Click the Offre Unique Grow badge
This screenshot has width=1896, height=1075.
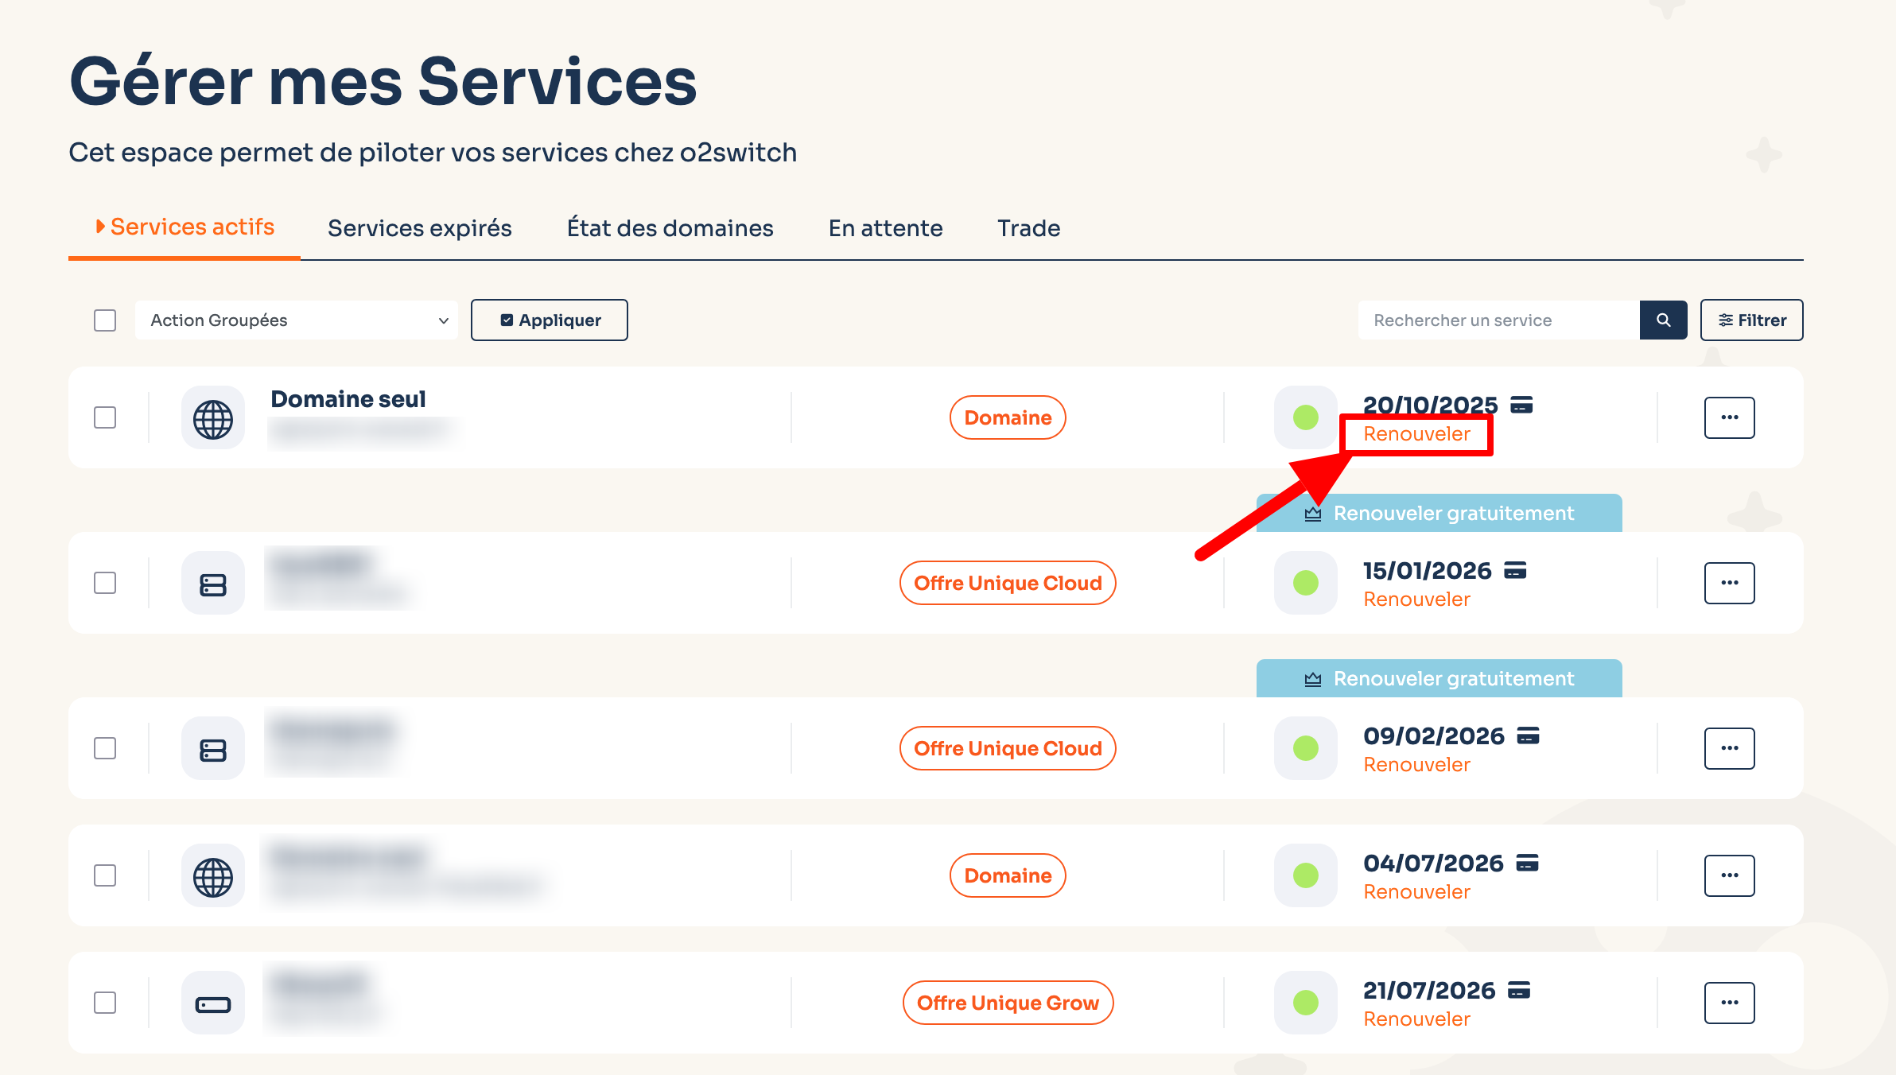tap(1008, 1003)
